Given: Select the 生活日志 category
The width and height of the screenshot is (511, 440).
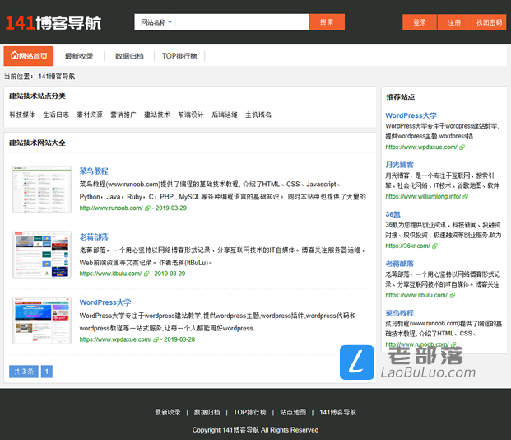Looking at the screenshot, I should click(56, 115).
